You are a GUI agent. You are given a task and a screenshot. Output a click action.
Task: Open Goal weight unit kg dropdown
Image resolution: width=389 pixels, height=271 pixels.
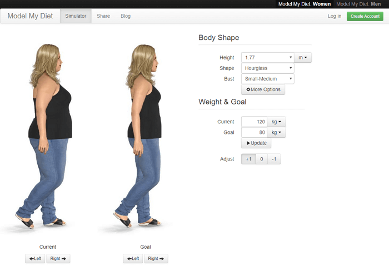click(276, 132)
